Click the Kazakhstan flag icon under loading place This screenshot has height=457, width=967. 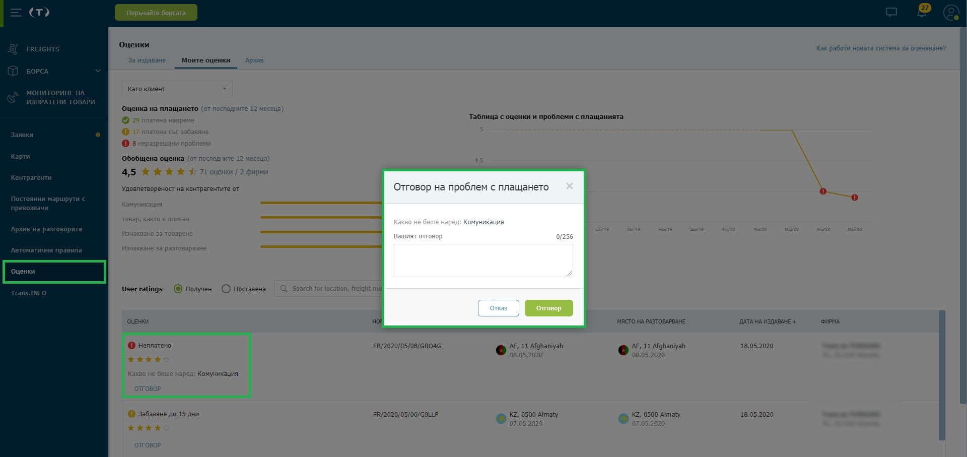click(x=501, y=419)
